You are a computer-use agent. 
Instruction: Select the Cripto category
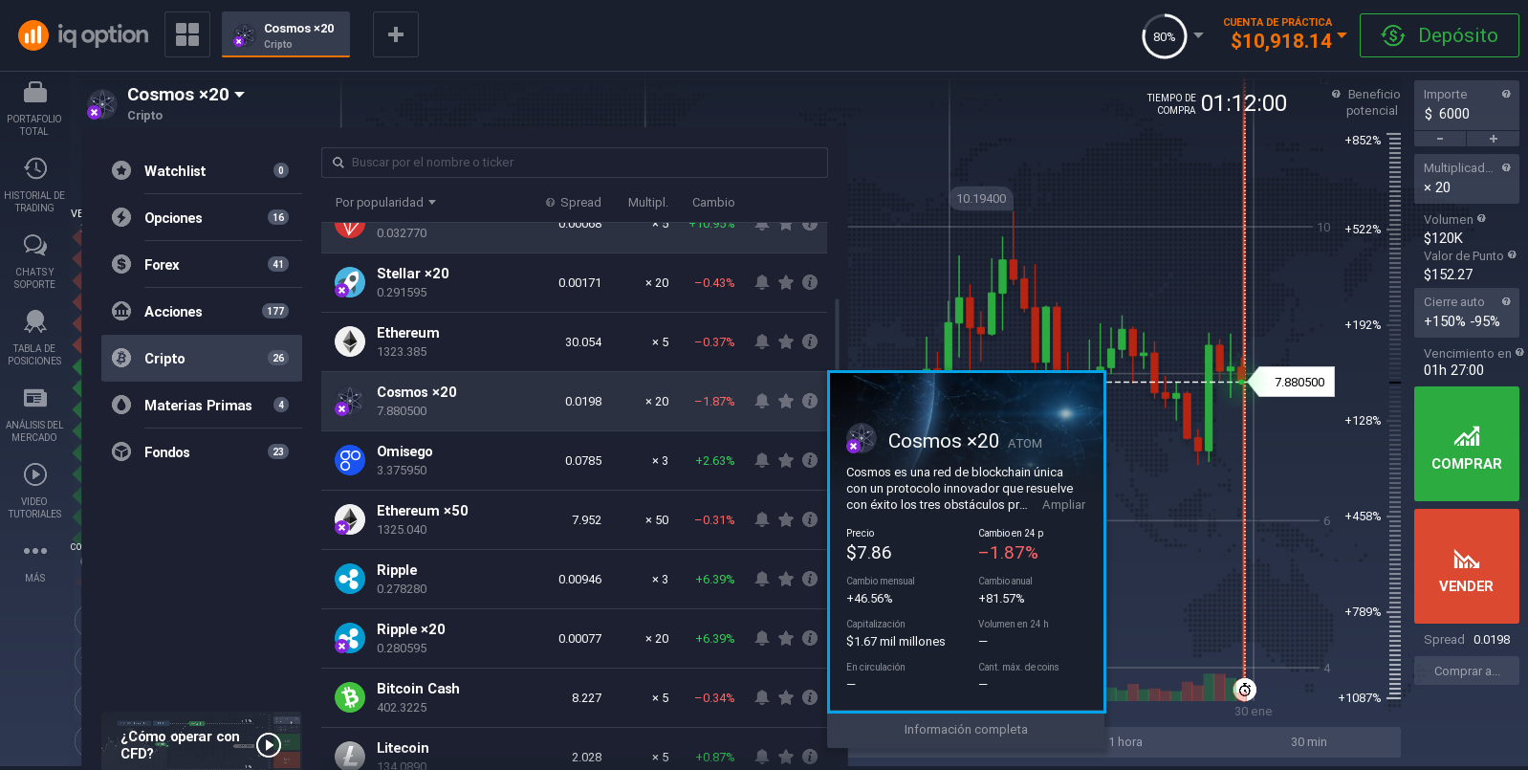click(202, 359)
